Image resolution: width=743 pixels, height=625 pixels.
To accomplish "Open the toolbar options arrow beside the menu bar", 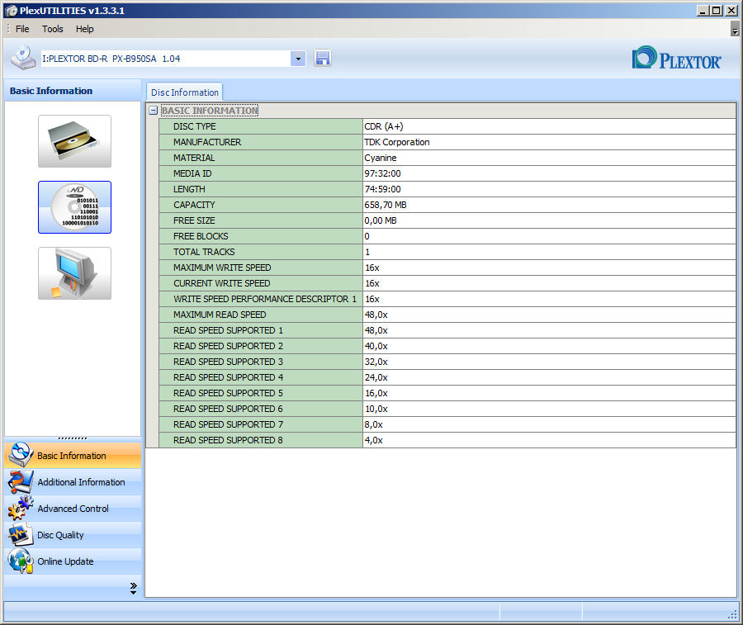I will click(735, 30).
